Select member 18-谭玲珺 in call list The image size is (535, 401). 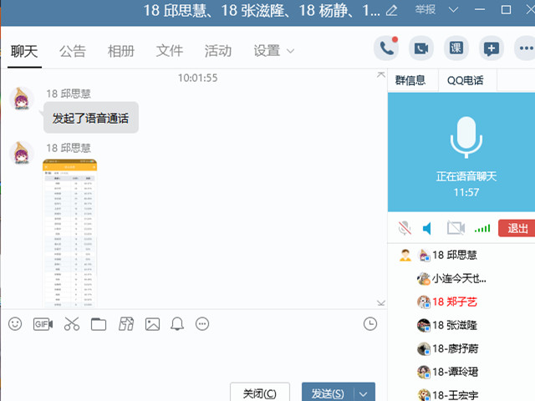(448, 372)
